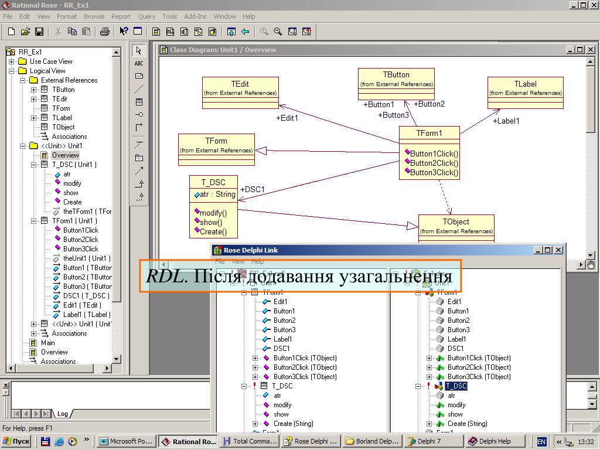
Task: Collapse the Logical View folder
Action: point(12,71)
